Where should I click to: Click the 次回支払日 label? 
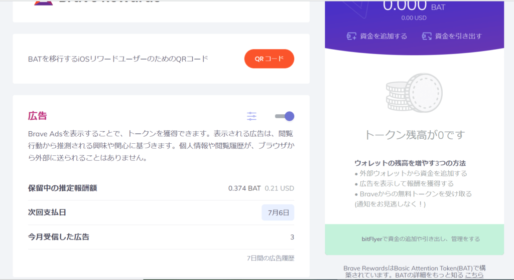(x=47, y=212)
